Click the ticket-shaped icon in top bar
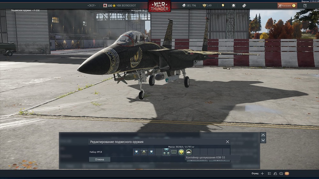319x179 pixels. click(x=244, y=5)
